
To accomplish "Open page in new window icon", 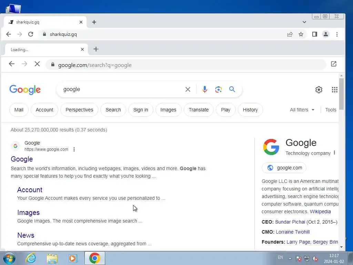I will point(334,64).
